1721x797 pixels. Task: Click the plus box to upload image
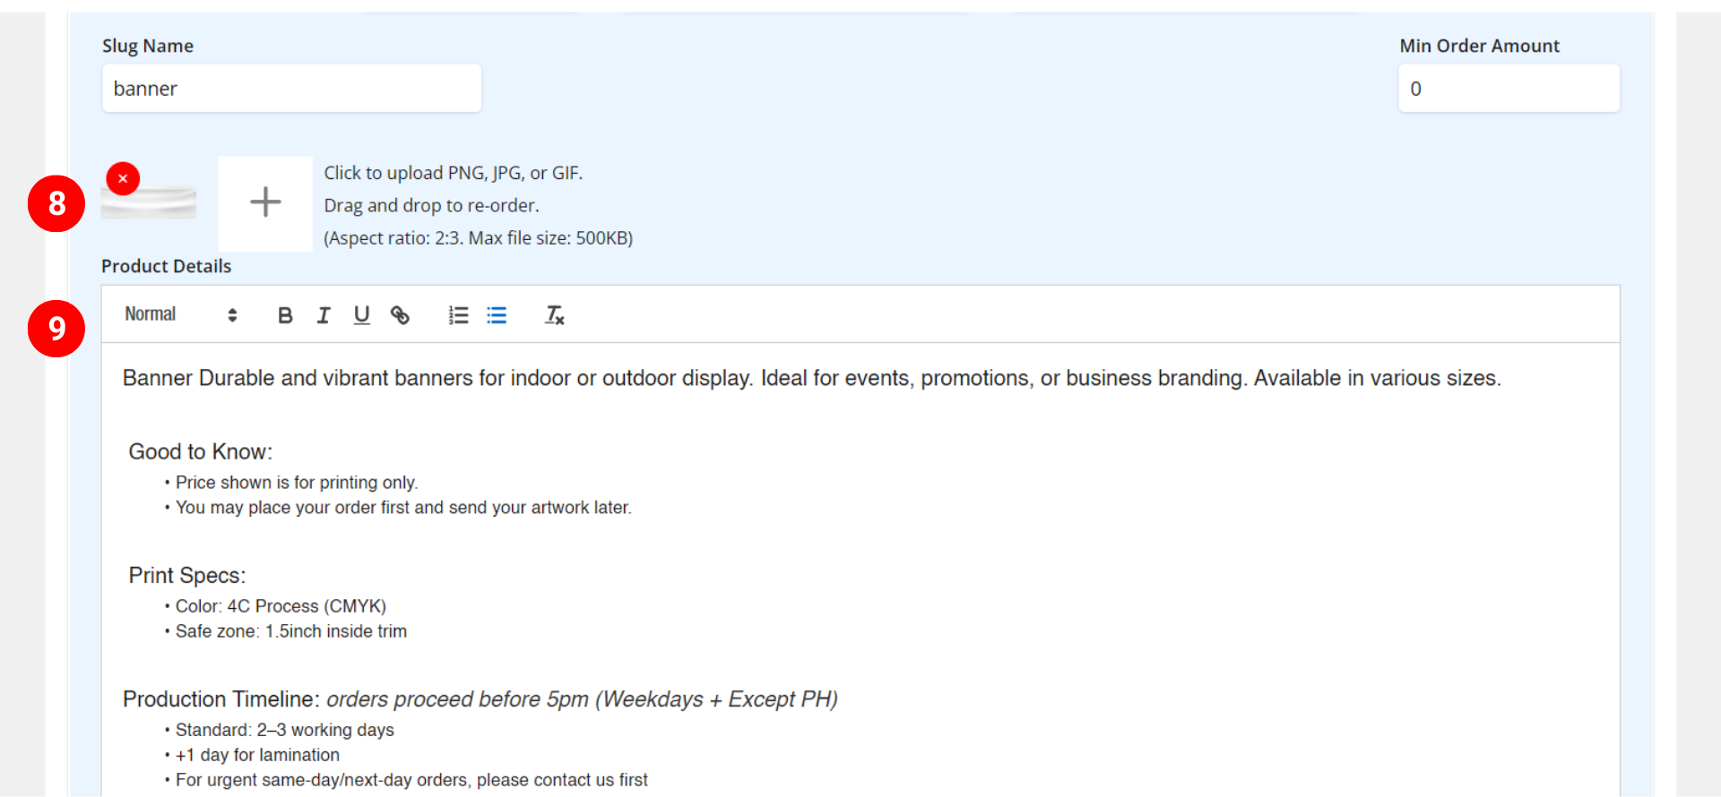point(265,203)
